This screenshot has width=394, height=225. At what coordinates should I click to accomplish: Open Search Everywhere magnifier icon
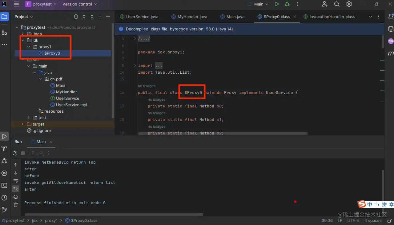click(x=337, y=4)
